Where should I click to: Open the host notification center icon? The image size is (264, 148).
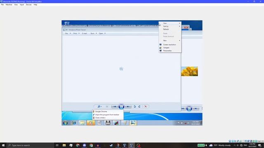point(259,145)
